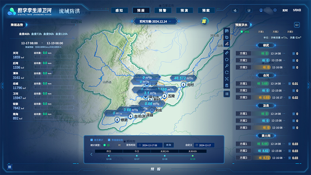The image size is (311, 175).
Task: Switch to the 预演 tab
Action: (x=184, y=11)
